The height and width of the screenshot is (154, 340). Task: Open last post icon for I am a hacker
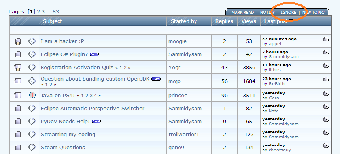[x=326, y=39]
